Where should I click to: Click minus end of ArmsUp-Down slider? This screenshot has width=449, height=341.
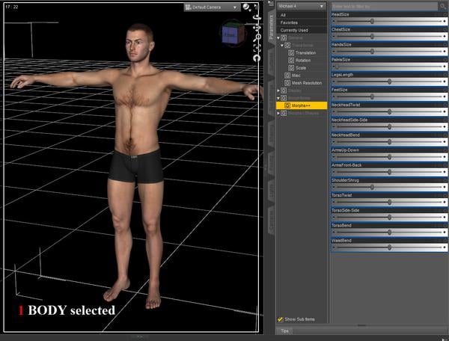pyautogui.click(x=334, y=157)
